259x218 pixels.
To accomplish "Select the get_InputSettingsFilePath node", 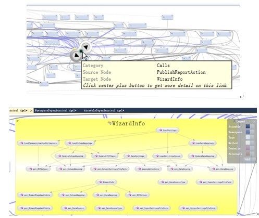I will [x=215, y=182].
